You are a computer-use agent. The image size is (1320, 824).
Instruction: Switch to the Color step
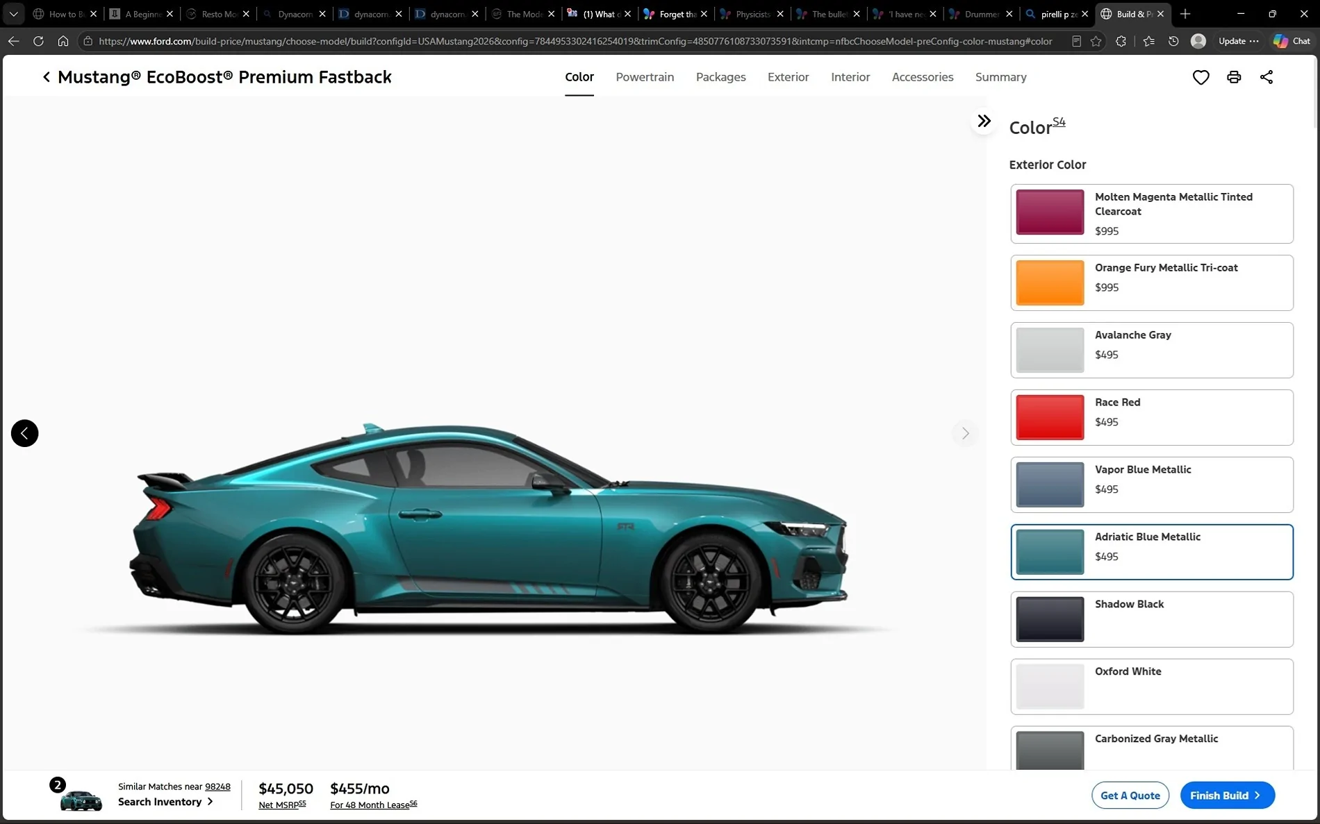(x=579, y=77)
